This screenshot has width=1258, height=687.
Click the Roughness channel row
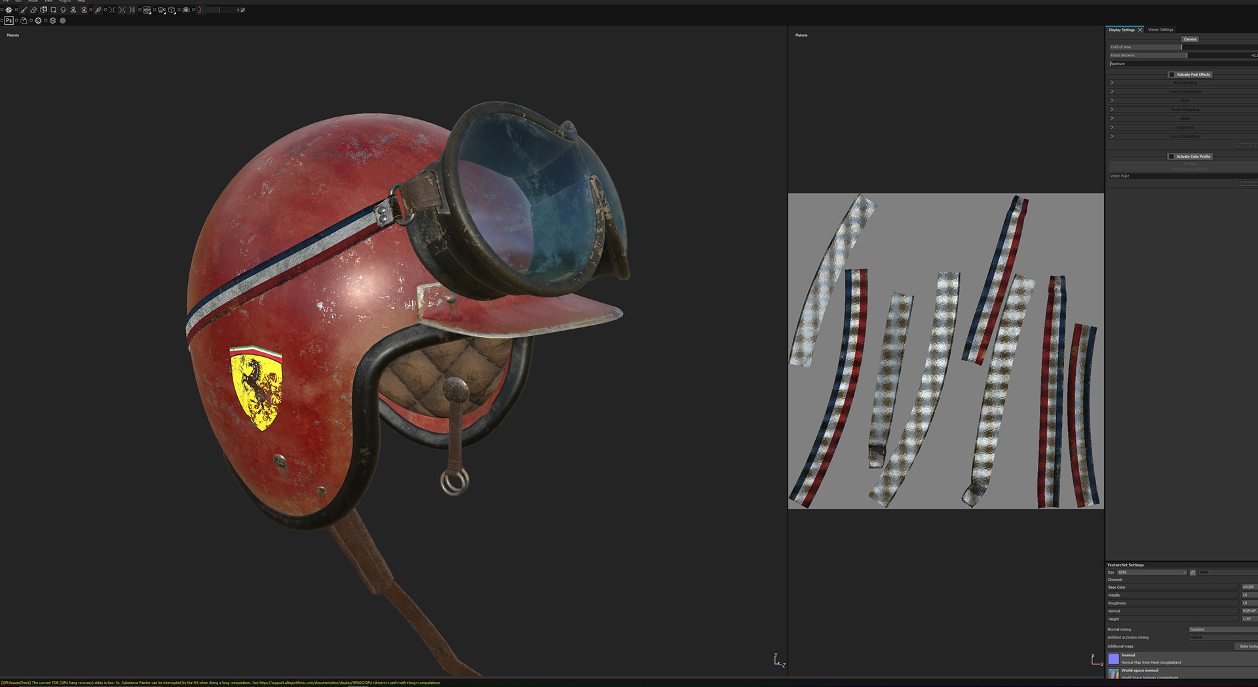click(1173, 603)
